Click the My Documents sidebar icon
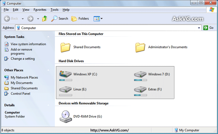The height and width of the screenshot is (134, 218). tap(6, 83)
